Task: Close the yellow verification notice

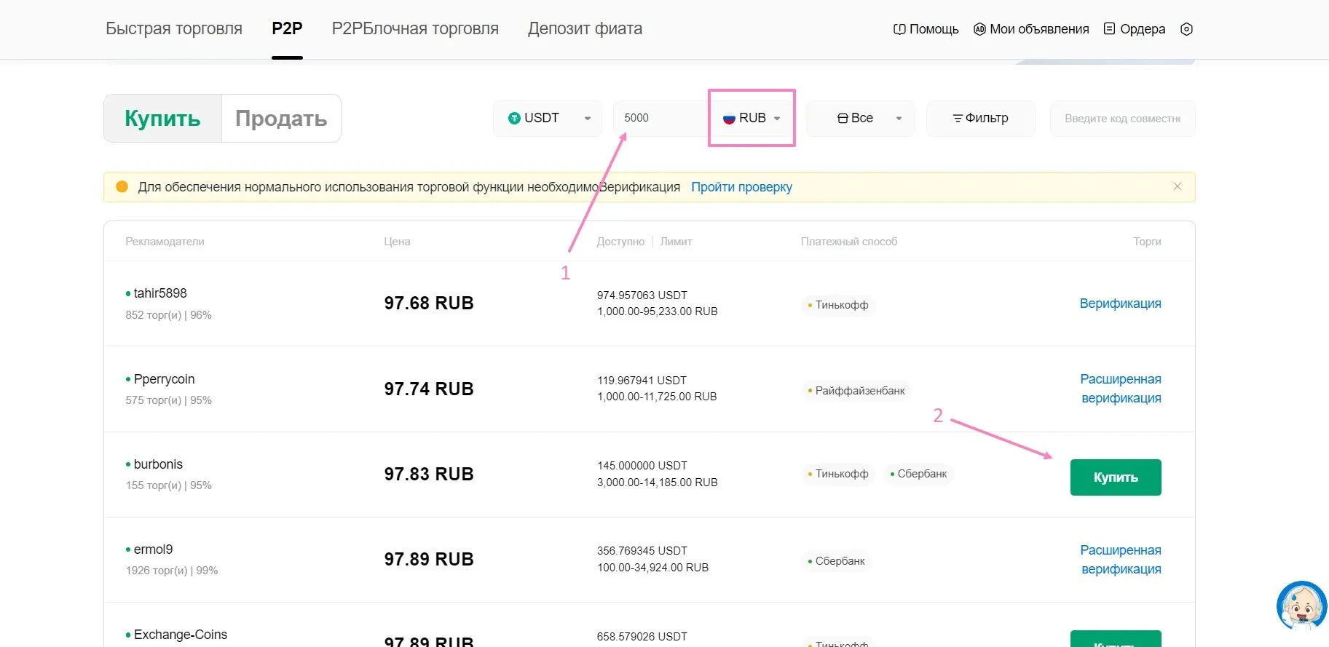Action: pos(1178,186)
